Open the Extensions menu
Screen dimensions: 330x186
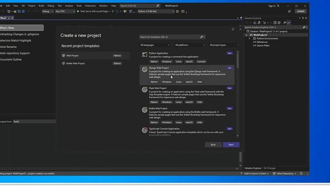point(90,6)
